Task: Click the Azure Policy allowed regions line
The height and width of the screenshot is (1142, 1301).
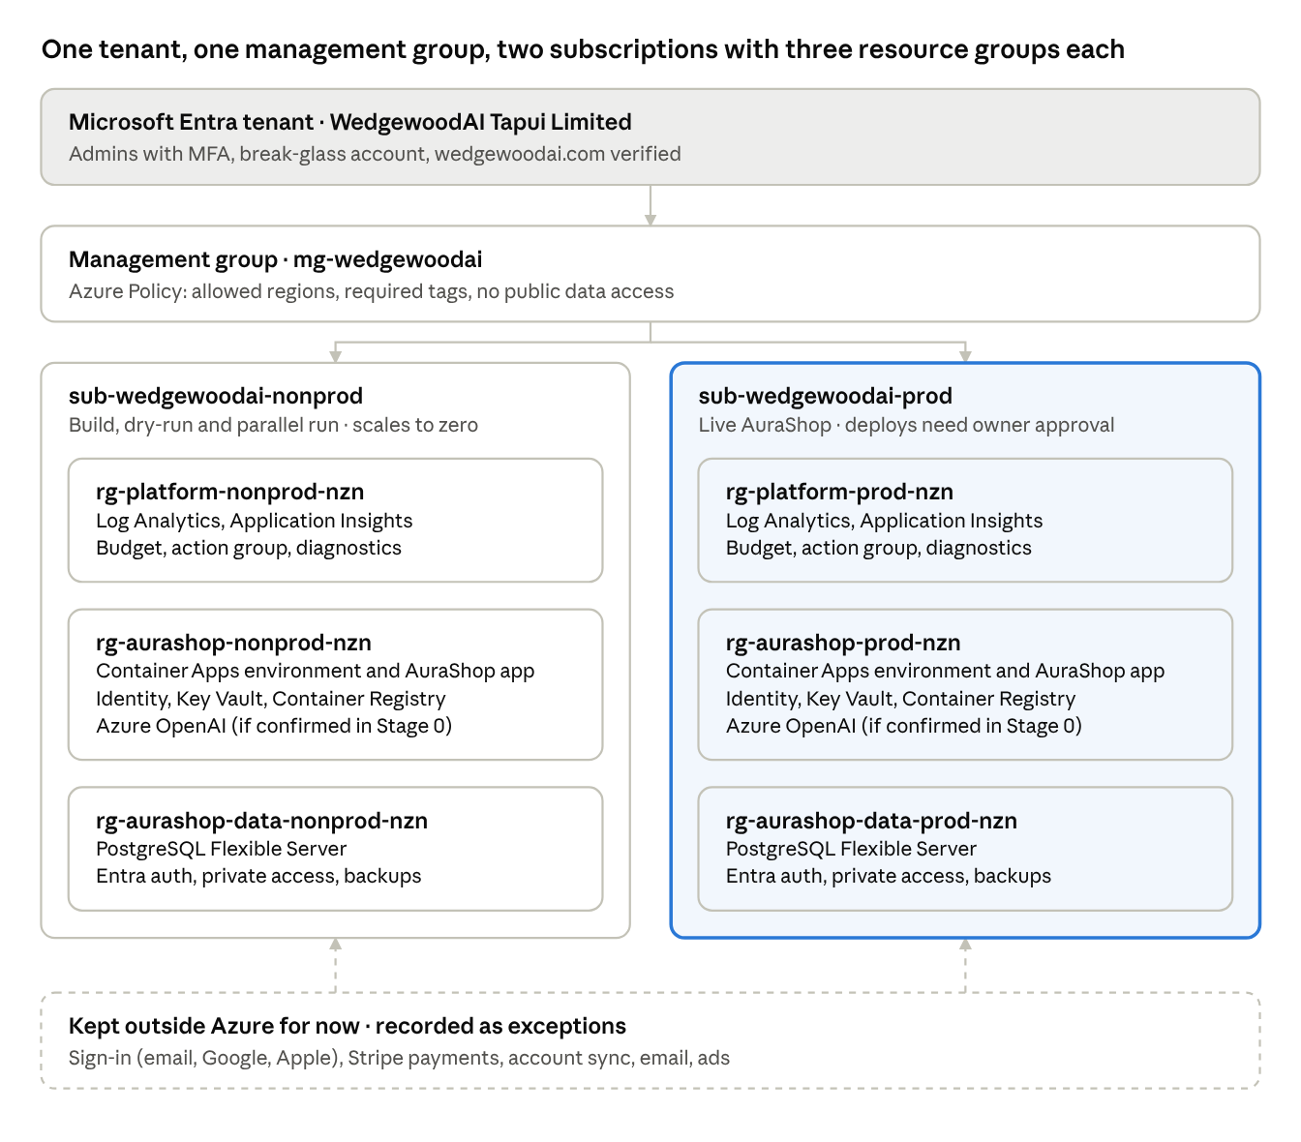Action: tap(372, 291)
